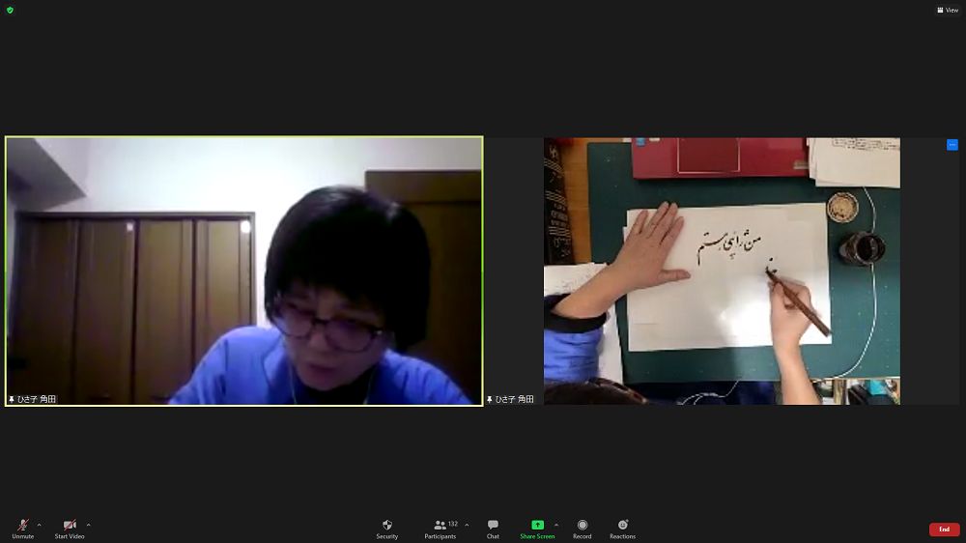Open audio options caret beside Unmute

(x=39, y=525)
